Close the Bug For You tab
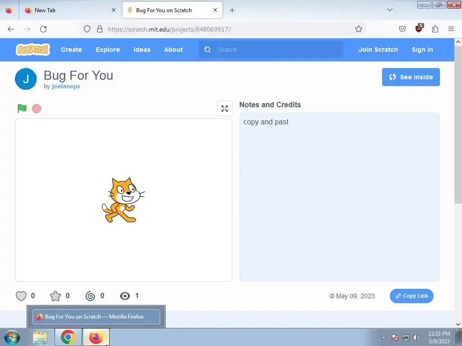462x346 pixels. tap(215, 10)
